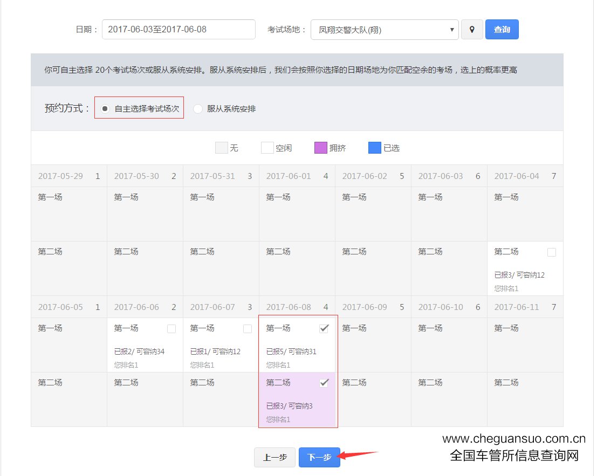597x476 pixels.
Task: Check 2017-06-06 第一场 session checkbox
Action: pyautogui.click(x=171, y=329)
